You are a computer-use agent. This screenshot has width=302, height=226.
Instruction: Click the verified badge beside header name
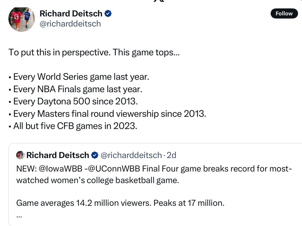click(108, 14)
